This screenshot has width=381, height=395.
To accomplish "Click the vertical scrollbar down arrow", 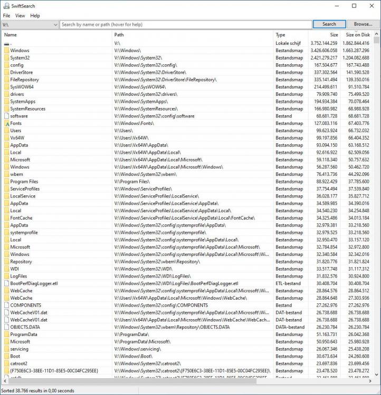I will (x=376, y=374).
